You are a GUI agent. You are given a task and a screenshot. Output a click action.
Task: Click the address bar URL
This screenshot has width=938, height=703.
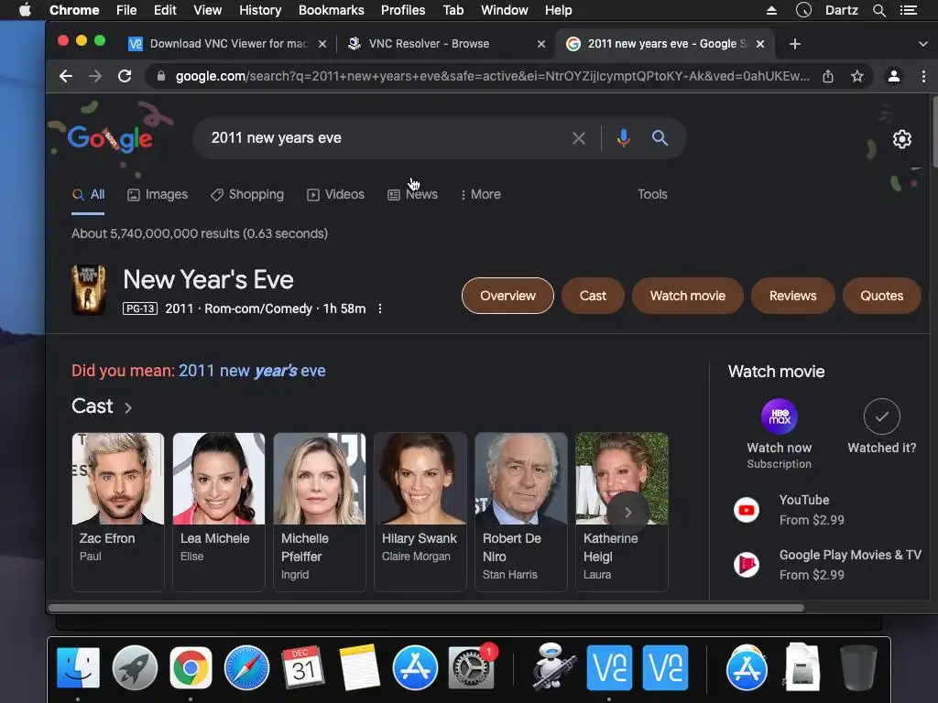point(492,76)
